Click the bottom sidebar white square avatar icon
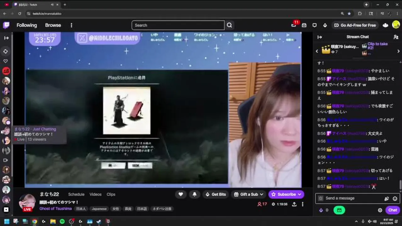 coord(6,209)
